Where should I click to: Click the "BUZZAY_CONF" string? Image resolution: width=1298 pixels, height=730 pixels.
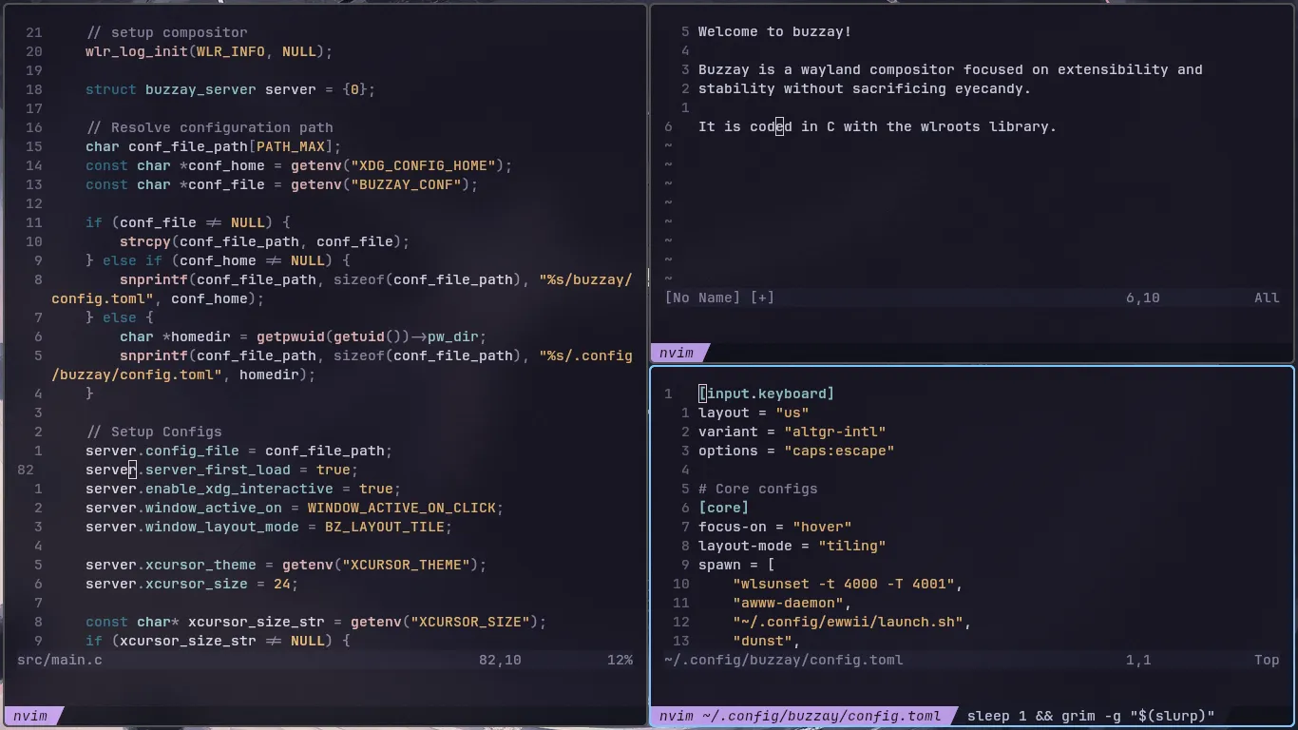[x=406, y=184]
